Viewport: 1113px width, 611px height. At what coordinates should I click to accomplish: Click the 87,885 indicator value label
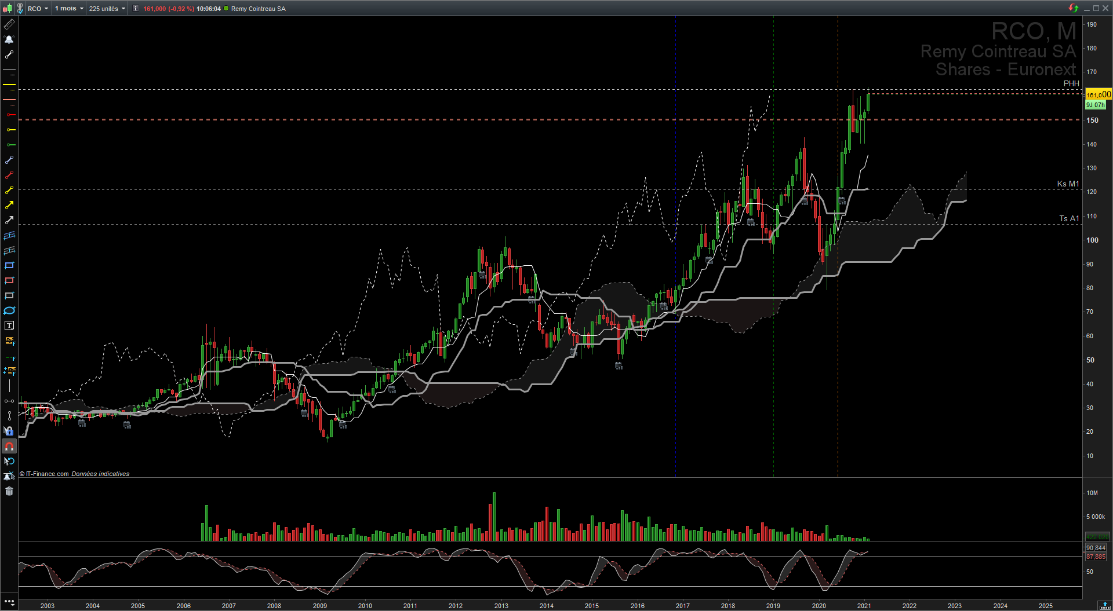coord(1096,557)
